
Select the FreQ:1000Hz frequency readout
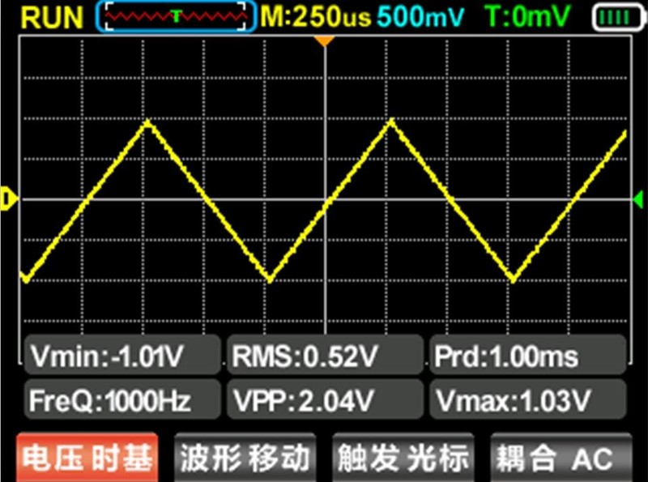click(x=122, y=399)
